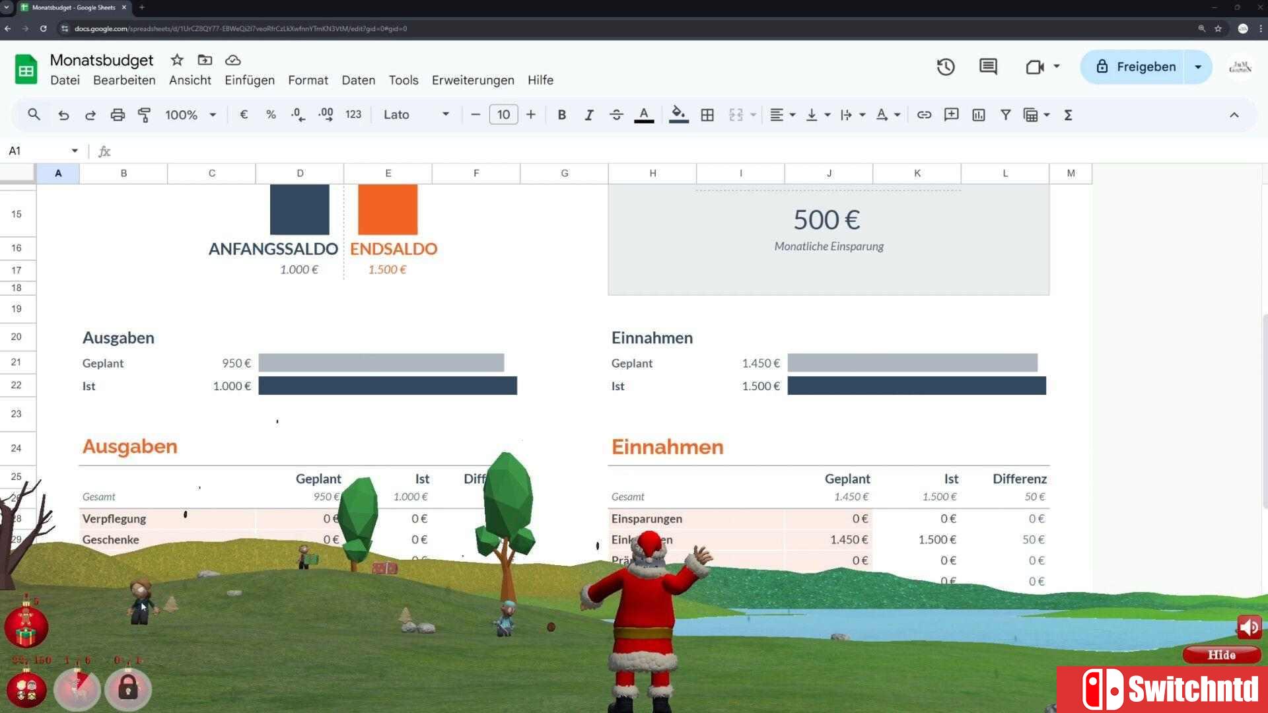Toggle the filter on the sheet
The height and width of the screenshot is (713, 1268).
click(x=1005, y=115)
